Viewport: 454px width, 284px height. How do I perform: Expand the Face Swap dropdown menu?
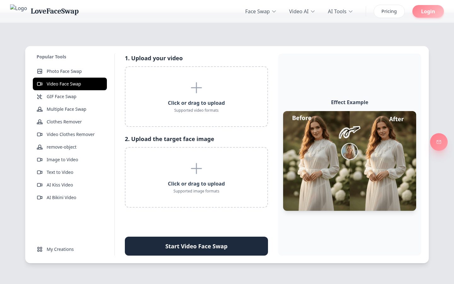[x=260, y=11]
